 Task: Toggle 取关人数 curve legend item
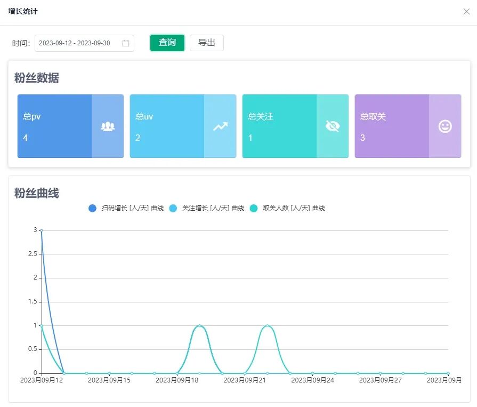point(288,208)
